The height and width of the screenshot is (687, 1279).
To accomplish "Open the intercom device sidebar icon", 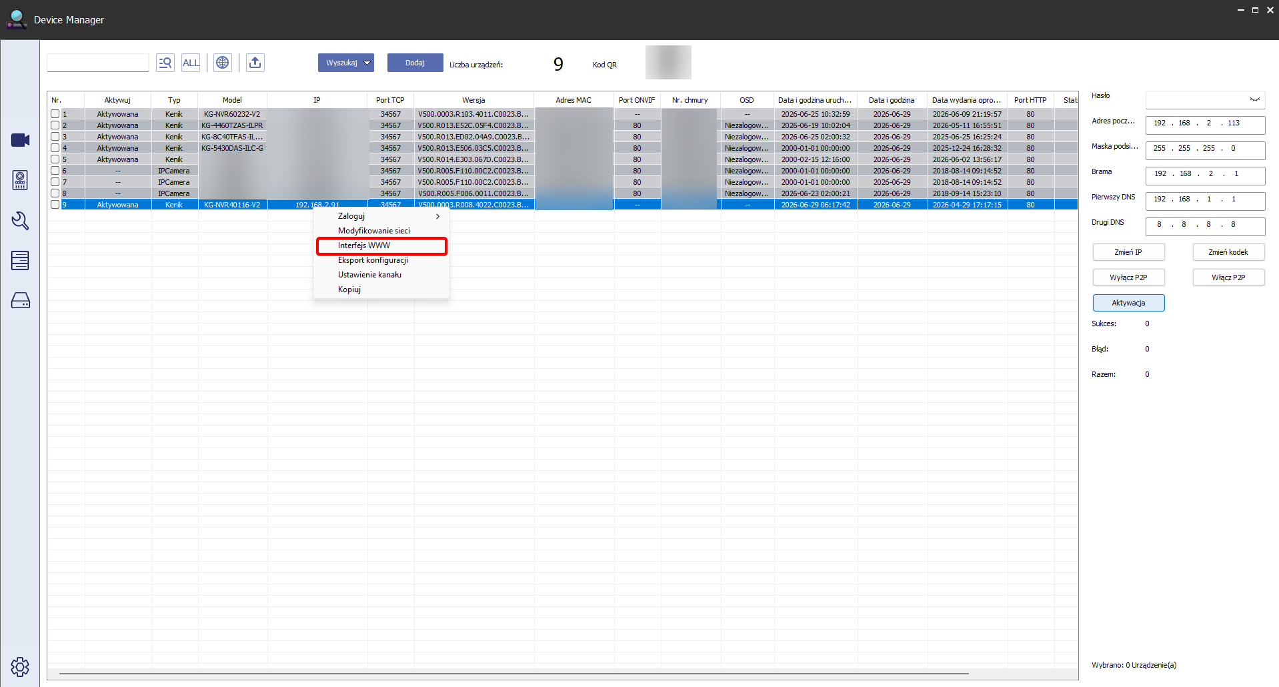I will (x=20, y=180).
